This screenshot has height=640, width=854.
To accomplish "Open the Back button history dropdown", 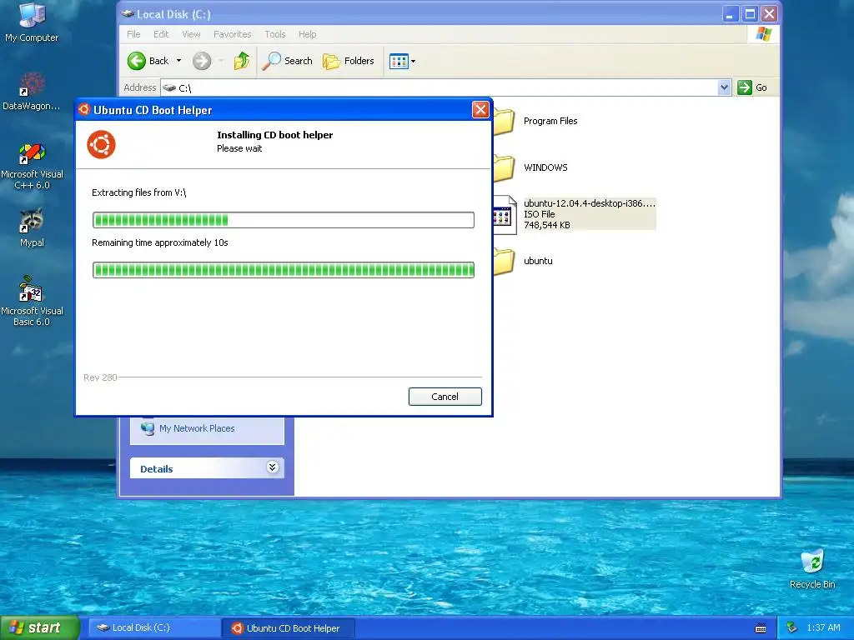I will 178,61.
